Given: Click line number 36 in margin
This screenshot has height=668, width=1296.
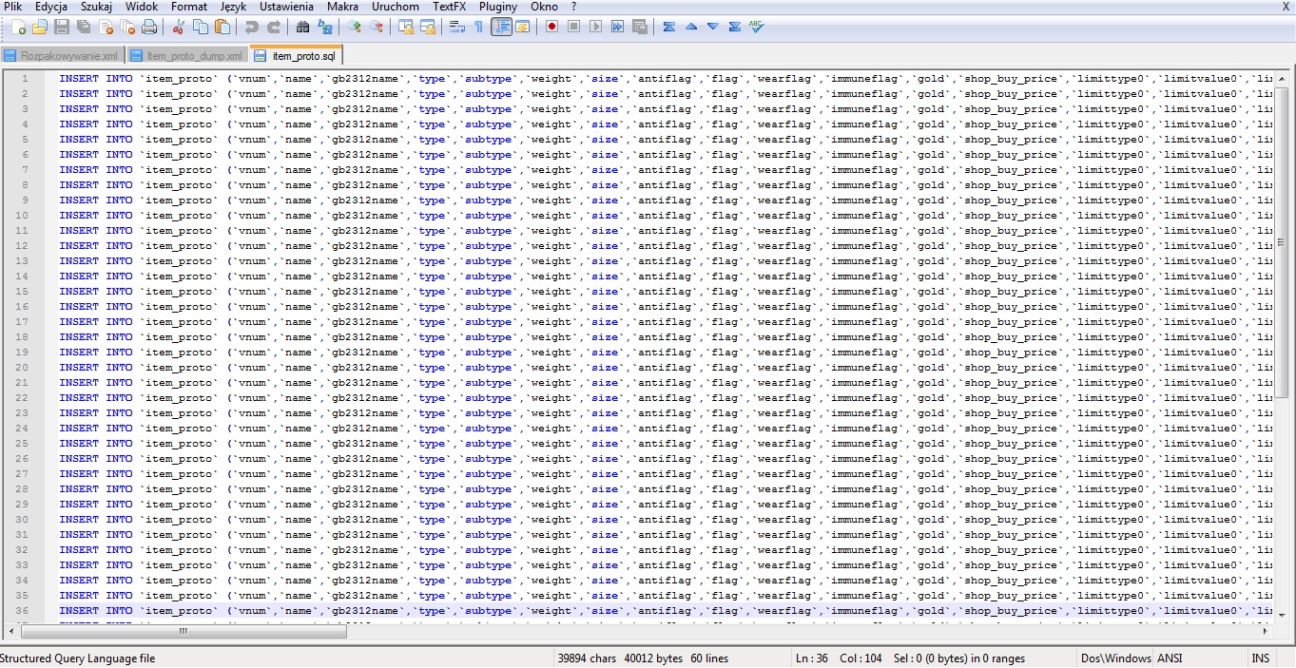Looking at the screenshot, I should [22, 611].
